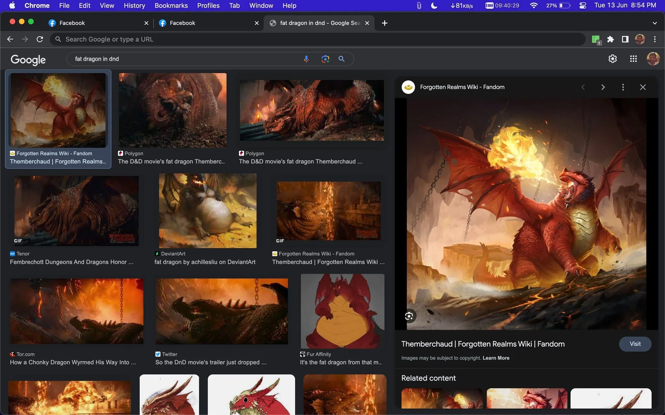Expand the tab search dropdown arrow
Screen dimensions: 665x415
(x=655, y=23)
